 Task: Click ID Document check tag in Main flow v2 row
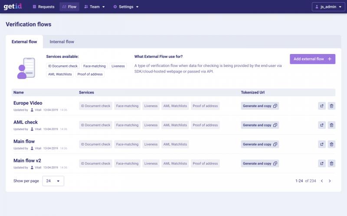click(x=95, y=164)
